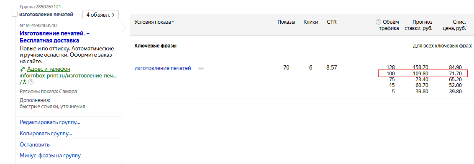Click the question mark icon below the ad URL

pos(31,82)
